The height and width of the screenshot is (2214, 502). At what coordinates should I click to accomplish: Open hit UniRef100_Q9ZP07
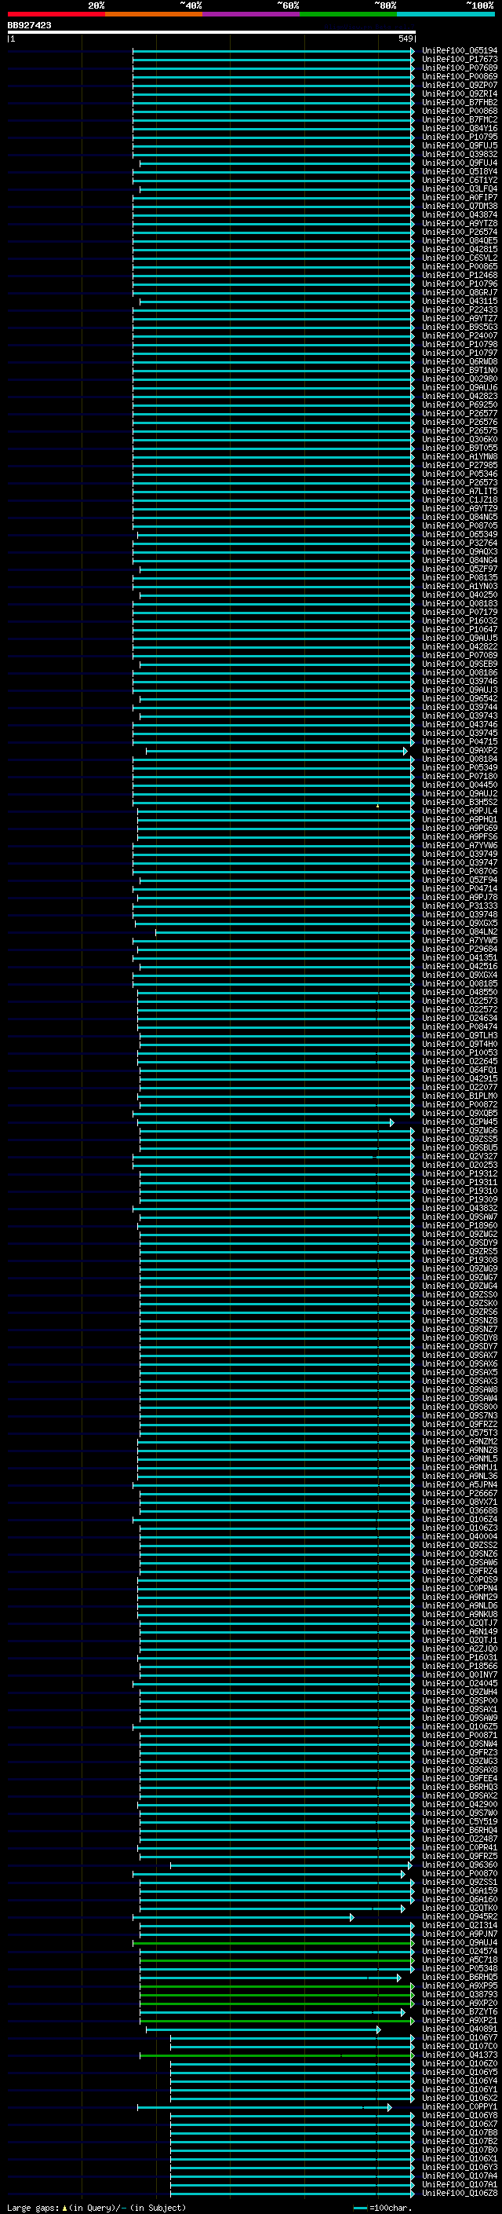pyautogui.click(x=459, y=85)
